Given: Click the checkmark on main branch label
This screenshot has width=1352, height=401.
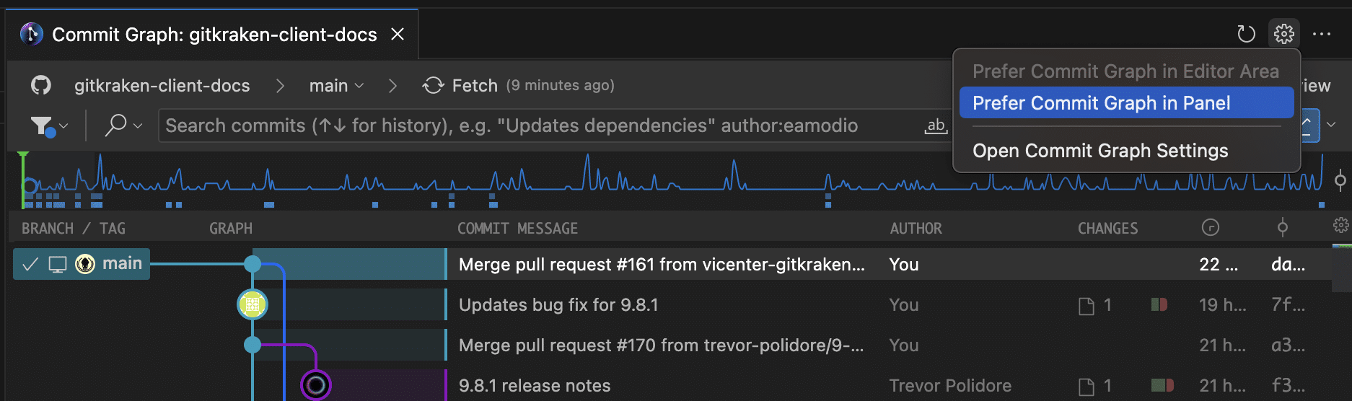Looking at the screenshot, I should pos(30,264).
